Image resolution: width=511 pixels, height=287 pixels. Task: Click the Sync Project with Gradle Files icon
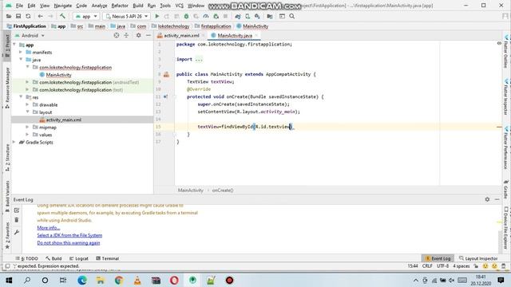(x=238, y=16)
